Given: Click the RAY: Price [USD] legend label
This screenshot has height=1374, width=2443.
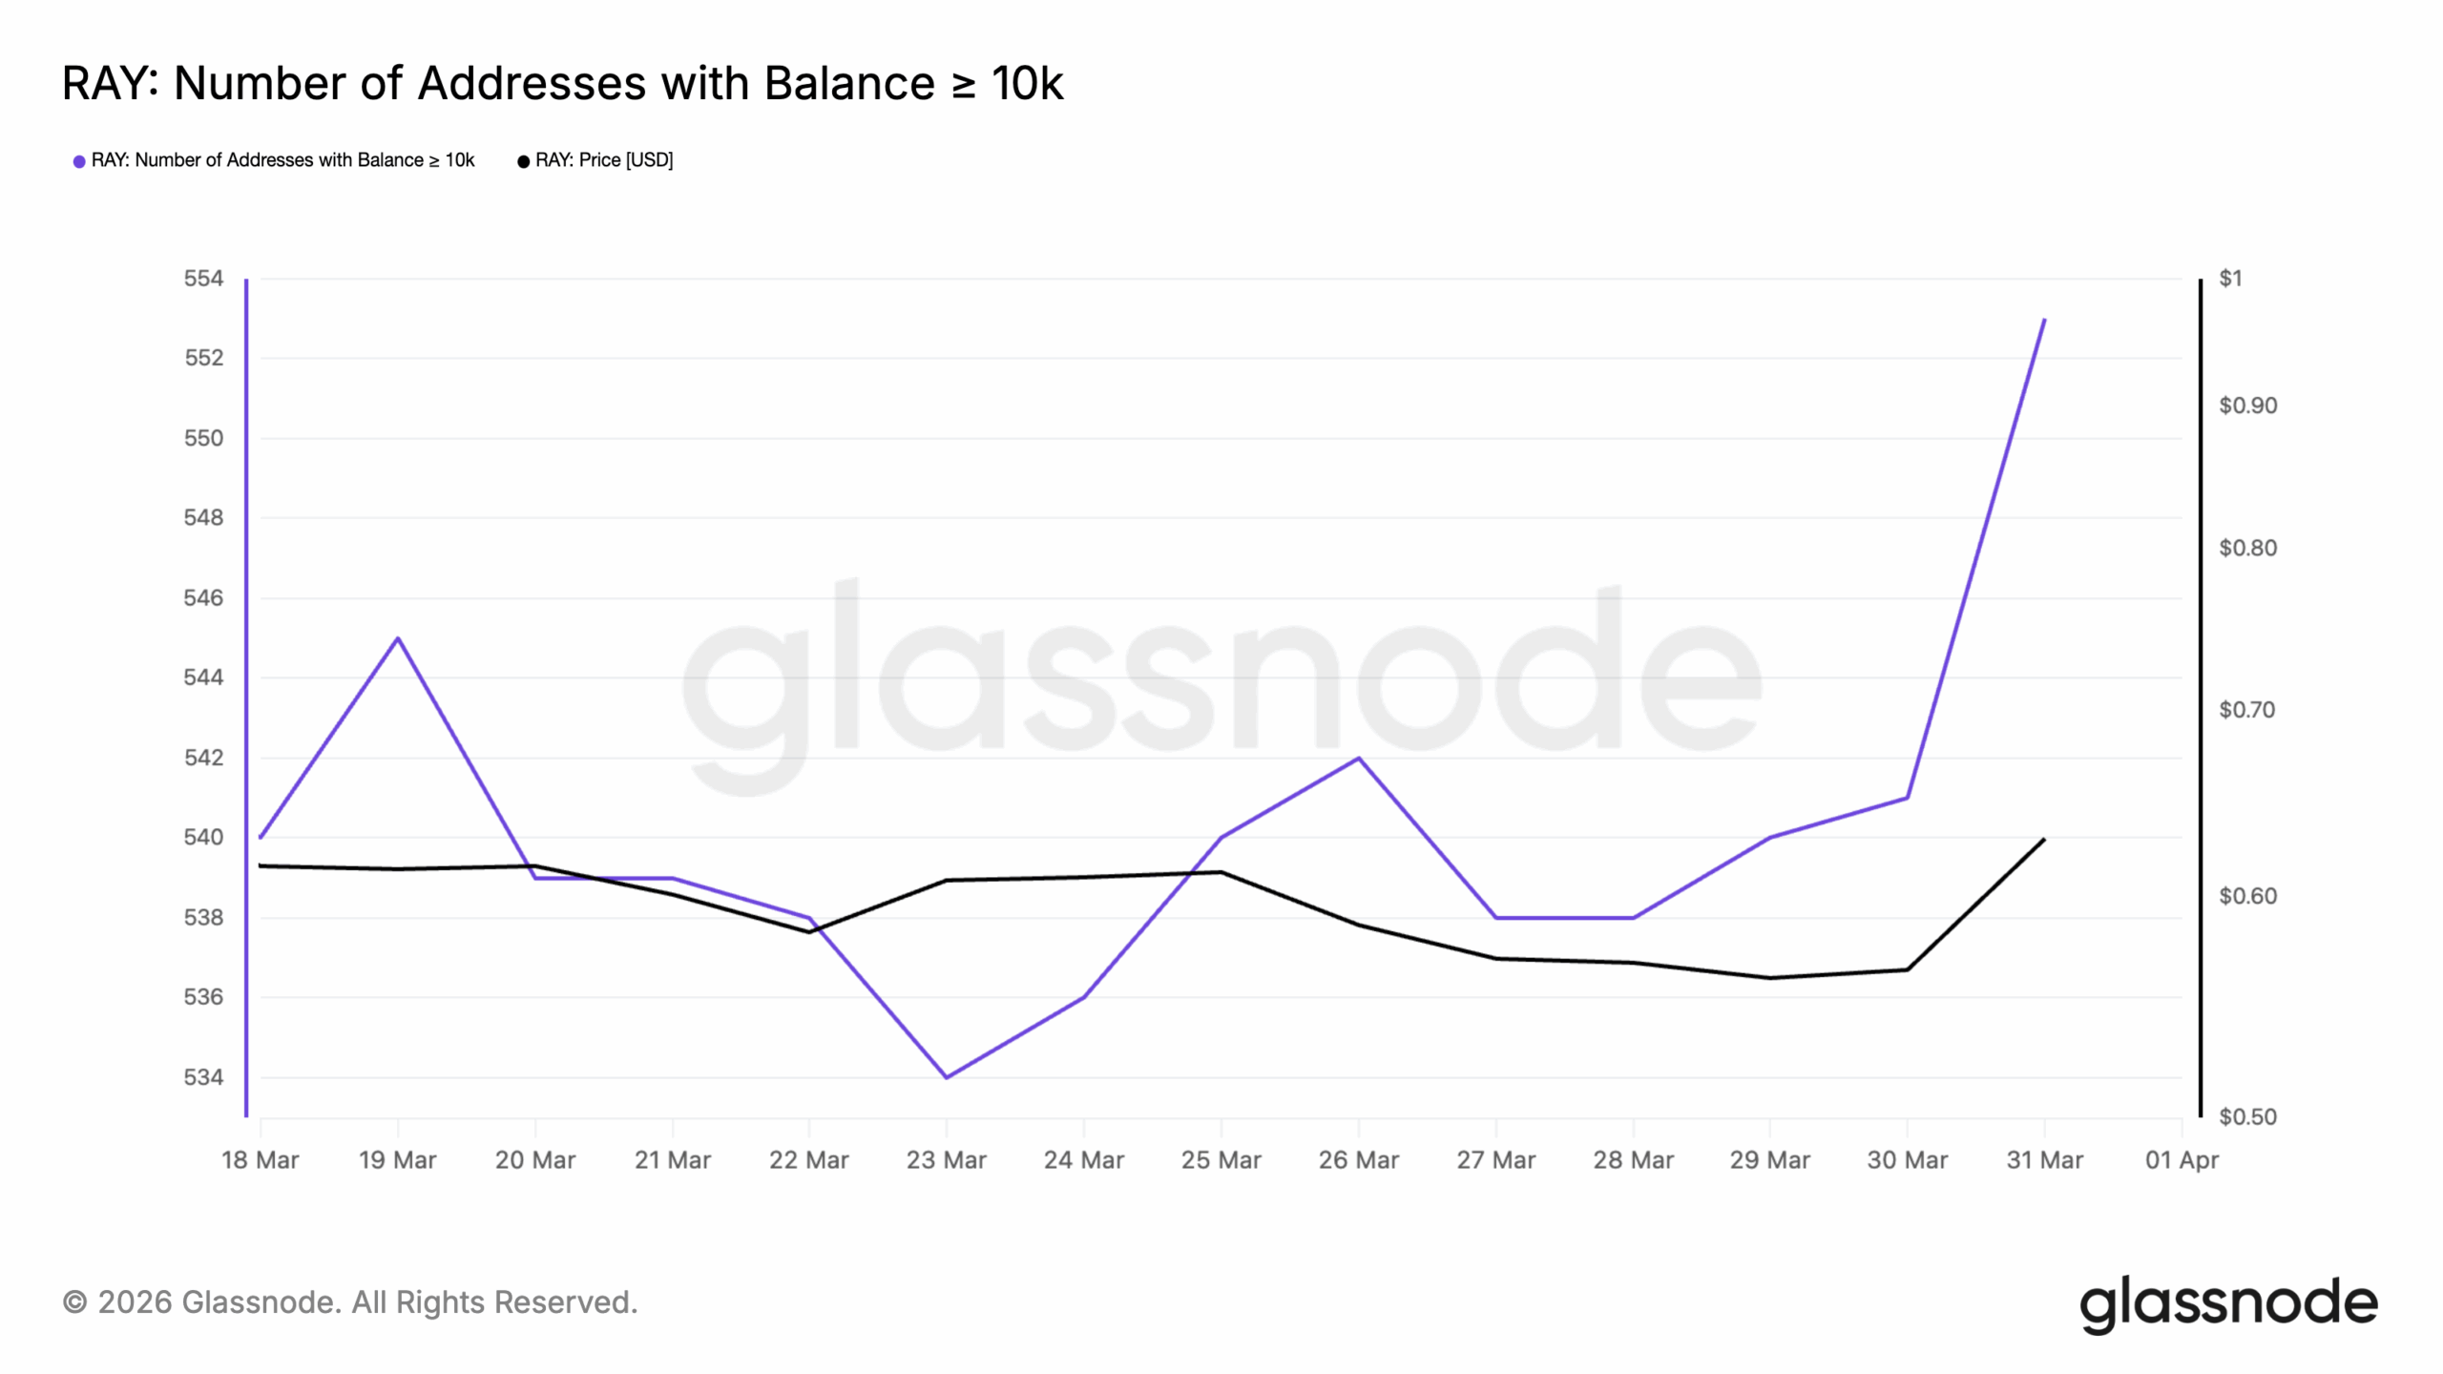Looking at the screenshot, I should click(604, 160).
